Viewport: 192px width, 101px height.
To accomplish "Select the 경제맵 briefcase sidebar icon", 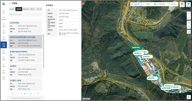I will (4, 45).
